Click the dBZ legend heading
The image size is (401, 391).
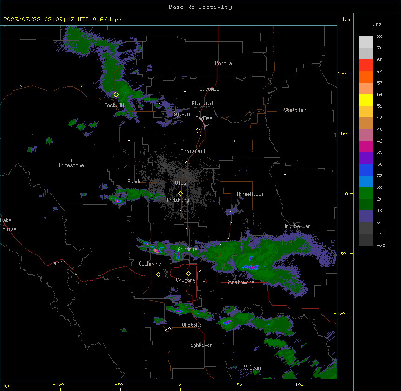(x=377, y=25)
